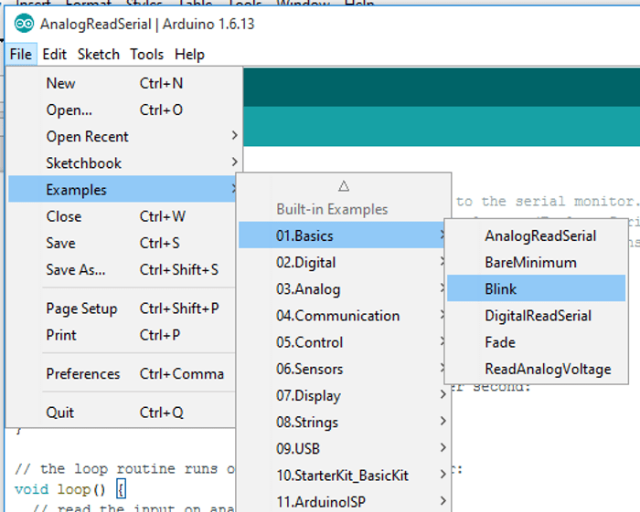Open the Help menu
Image resolution: width=640 pixels, height=512 pixels.
(x=189, y=54)
